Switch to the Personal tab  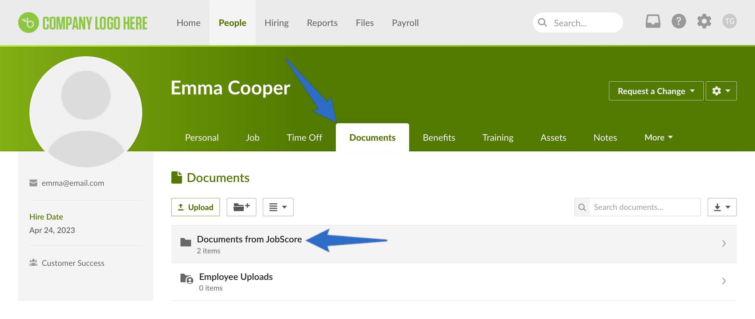tap(202, 138)
